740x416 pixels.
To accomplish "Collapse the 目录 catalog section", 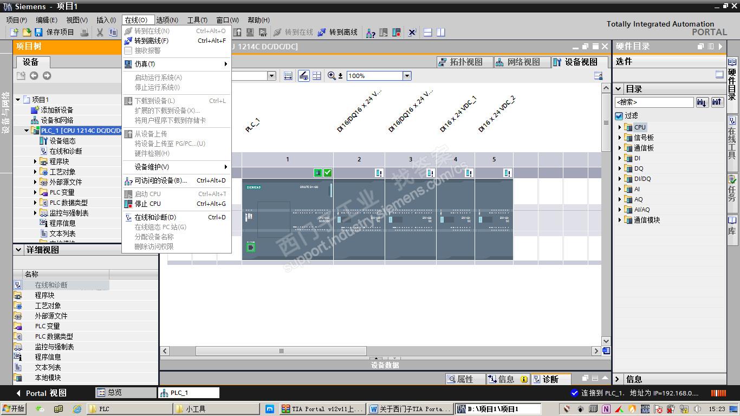I will 618,89.
